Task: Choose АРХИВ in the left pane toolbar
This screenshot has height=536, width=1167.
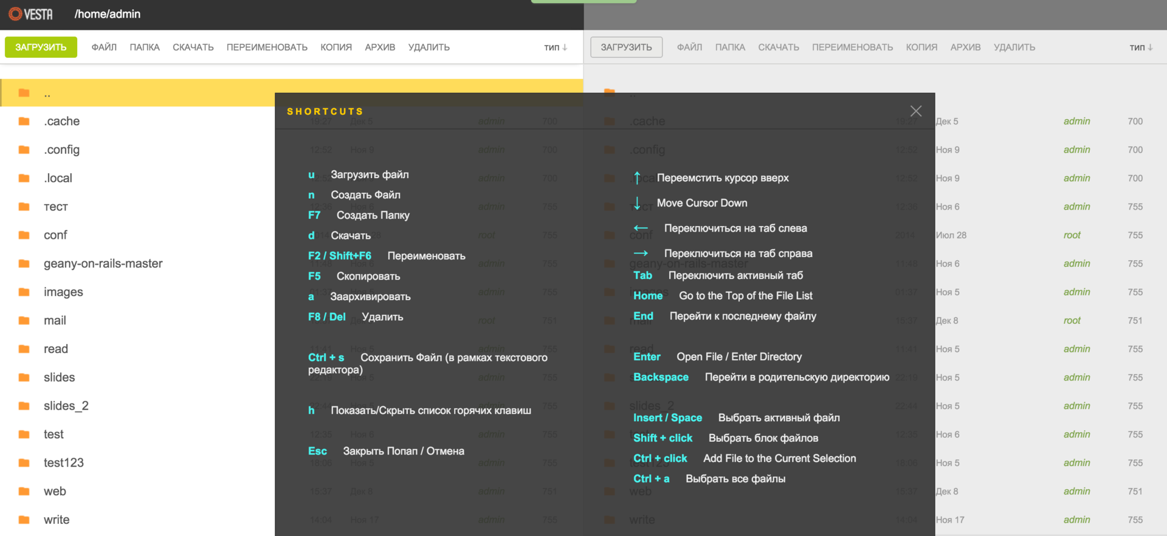Action: tap(380, 47)
